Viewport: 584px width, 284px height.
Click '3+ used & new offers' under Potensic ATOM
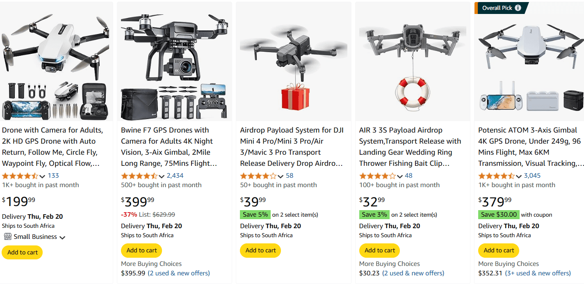click(x=538, y=273)
